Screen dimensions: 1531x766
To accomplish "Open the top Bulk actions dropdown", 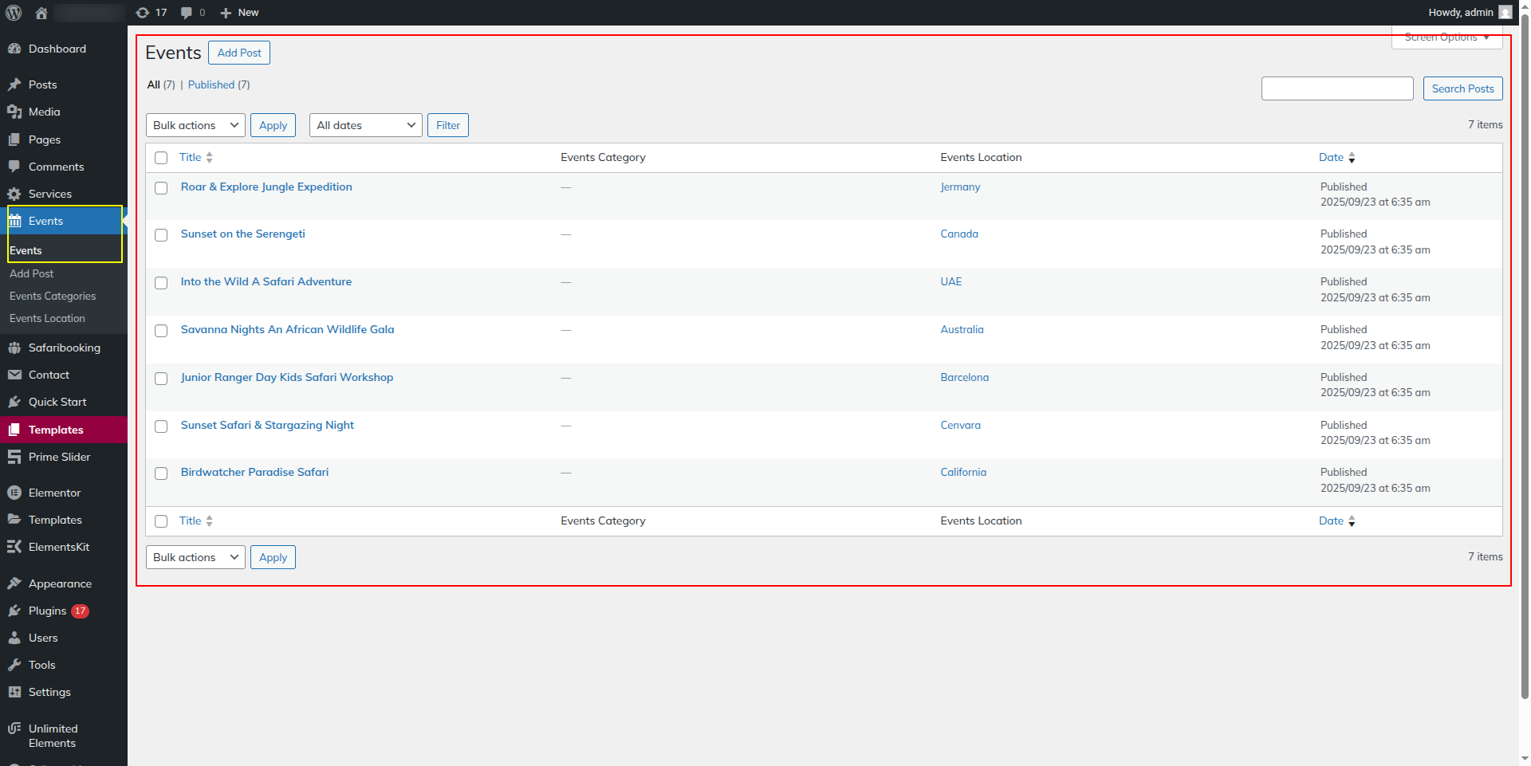I will (195, 125).
